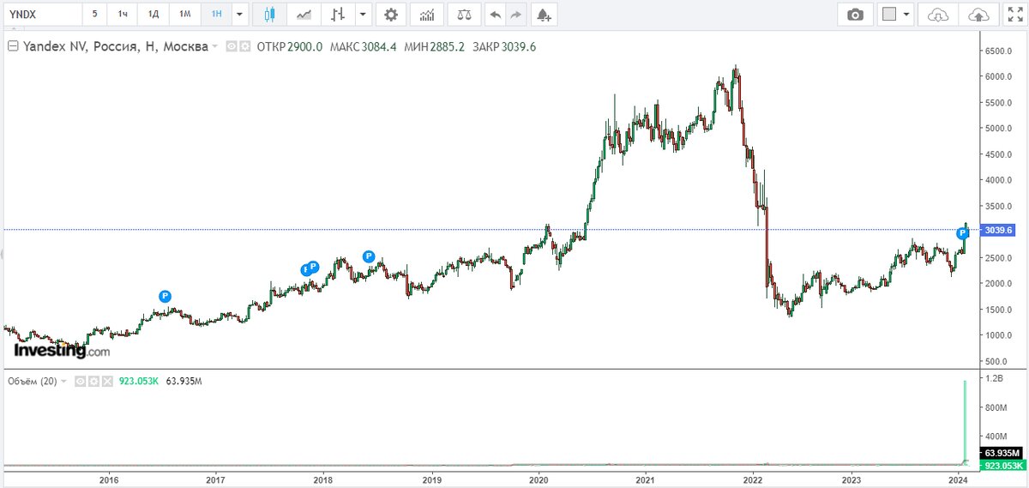Open chart style dropdown arrow
Image resolution: width=1029 pixels, height=488 pixels.
pyautogui.click(x=364, y=15)
